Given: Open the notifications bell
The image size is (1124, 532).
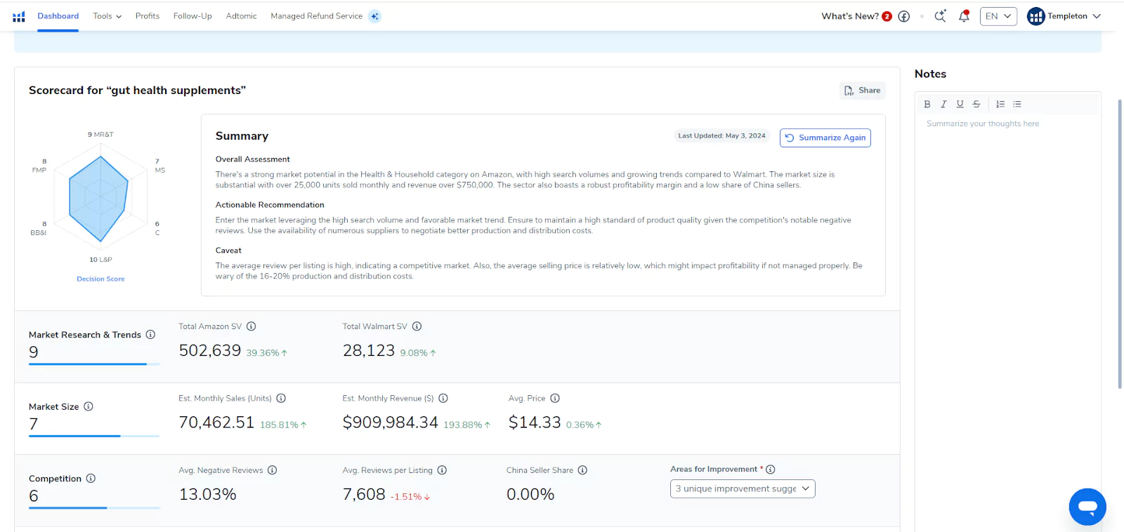Looking at the screenshot, I should point(964,16).
